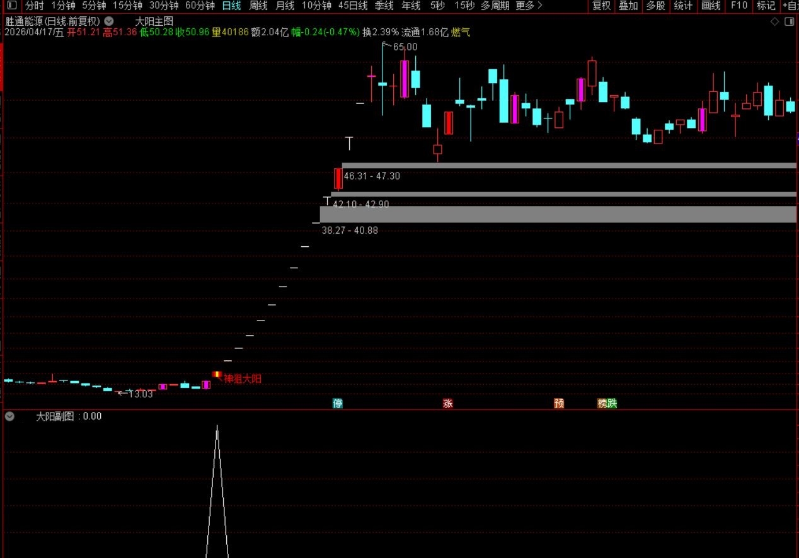Click the 统计 statistics button
Screen dimensions: 799x558
[x=683, y=6]
